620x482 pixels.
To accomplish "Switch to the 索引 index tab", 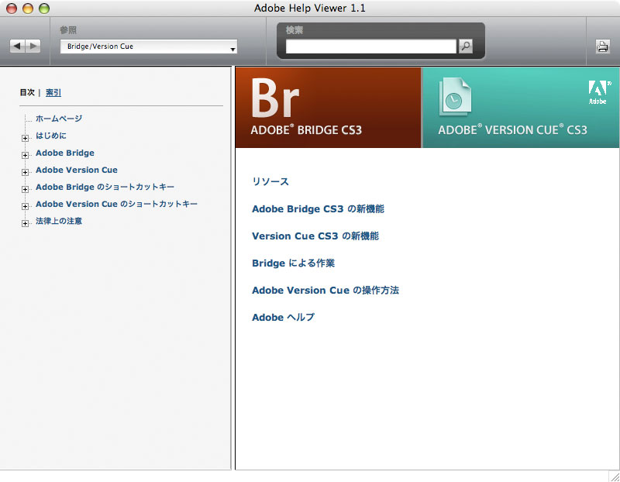I will [53, 92].
